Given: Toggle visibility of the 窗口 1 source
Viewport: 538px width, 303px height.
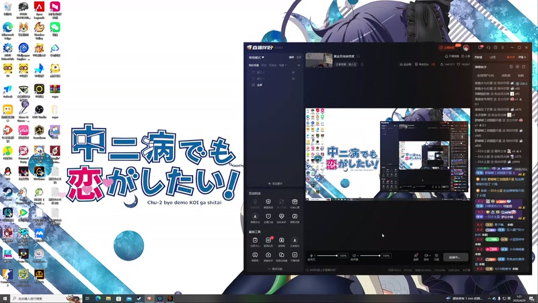Looking at the screenshot, I should [x=293, y=79].
